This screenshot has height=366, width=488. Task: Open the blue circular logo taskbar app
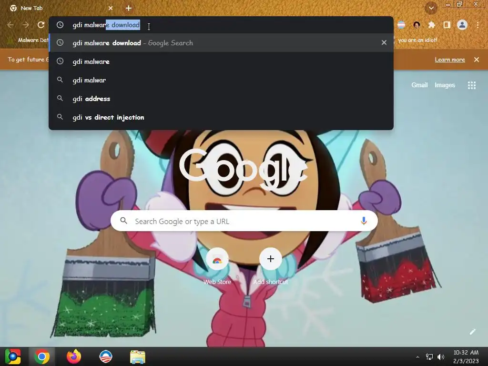[x=105, y=356]
